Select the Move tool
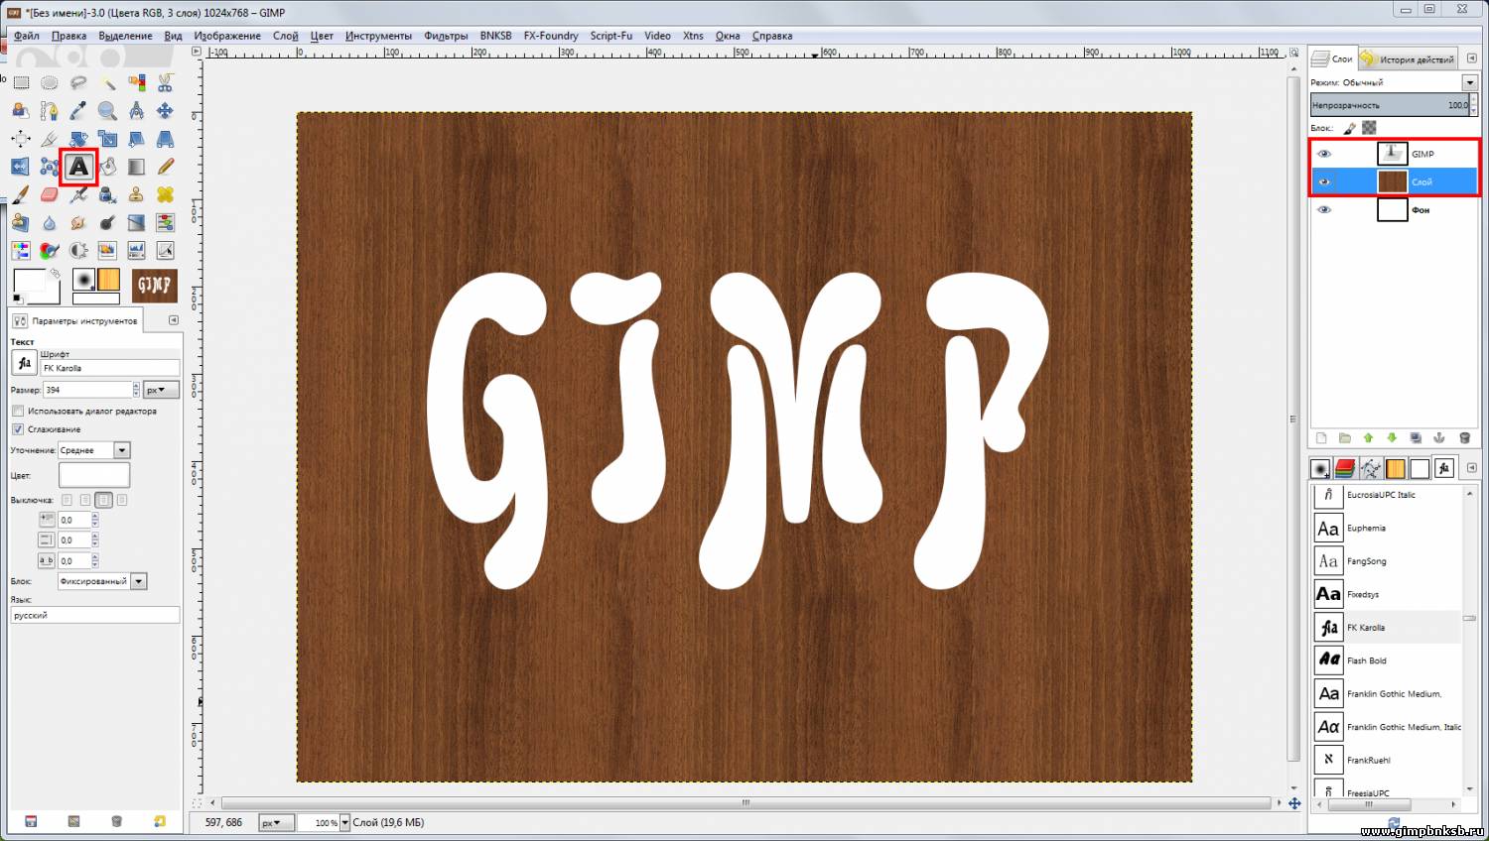 click(165, 110)
